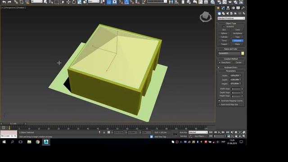Select the Shapes category icon
Screen dimensions: 288x162
(x=223, y=13)
